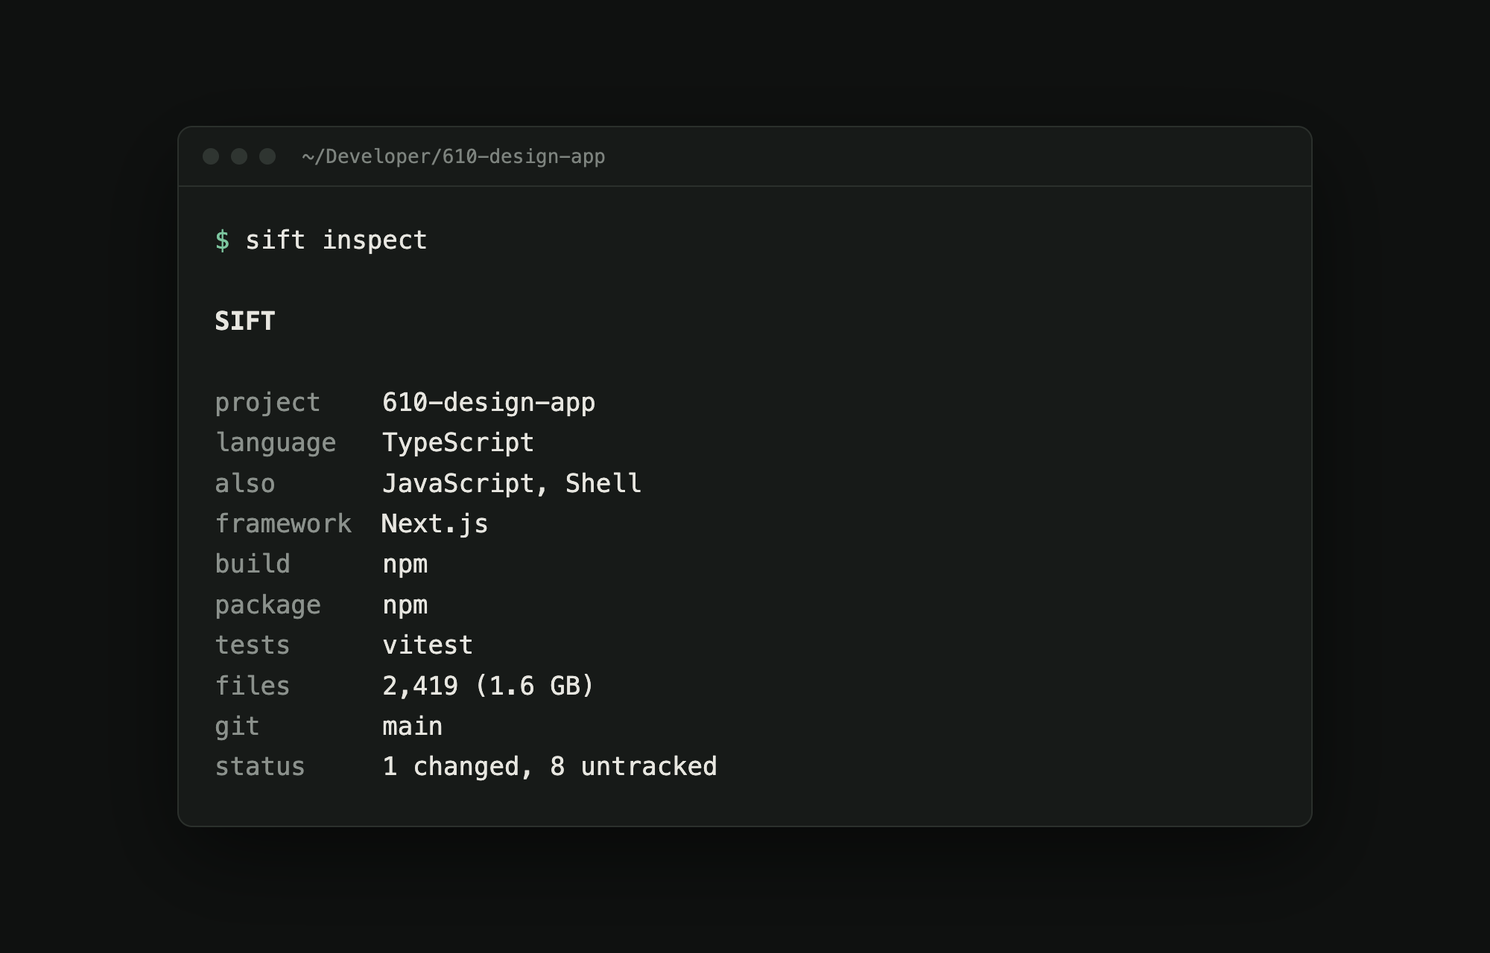Viewport: 1490px width, 953px height.
Task: Click the green $ prompt symbol
Action: pyautogui.click(x=222, y=240)
